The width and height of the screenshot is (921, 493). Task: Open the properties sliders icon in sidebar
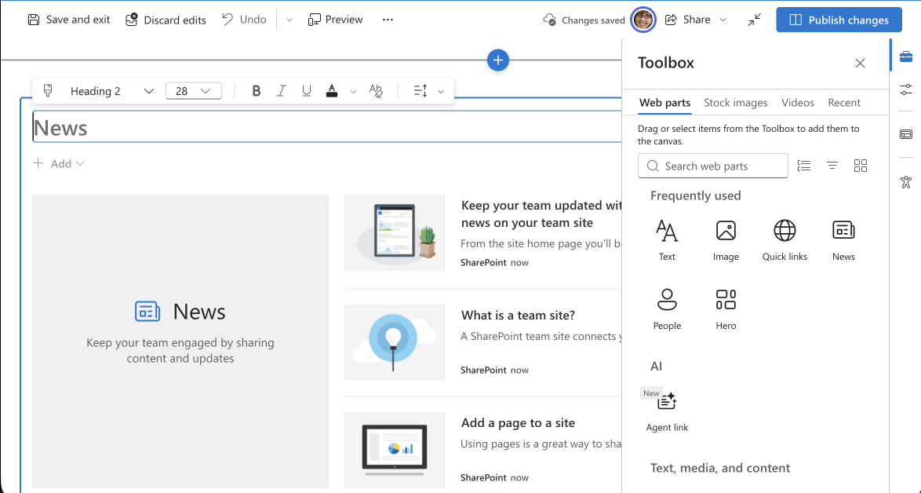tap(906, 90)
